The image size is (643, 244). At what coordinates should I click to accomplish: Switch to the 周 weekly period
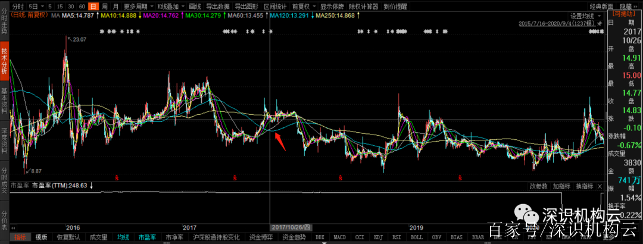click(x=105, y=6)
